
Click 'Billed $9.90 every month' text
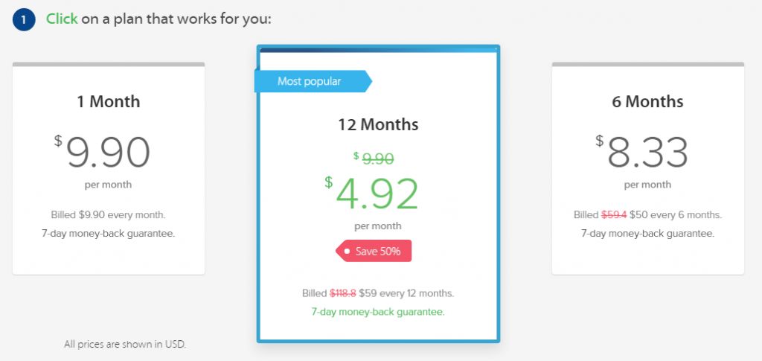pyautogui.click(x=109, y=215)
